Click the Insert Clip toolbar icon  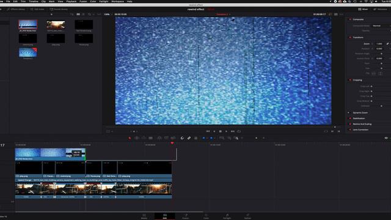(x=159, y=138)
